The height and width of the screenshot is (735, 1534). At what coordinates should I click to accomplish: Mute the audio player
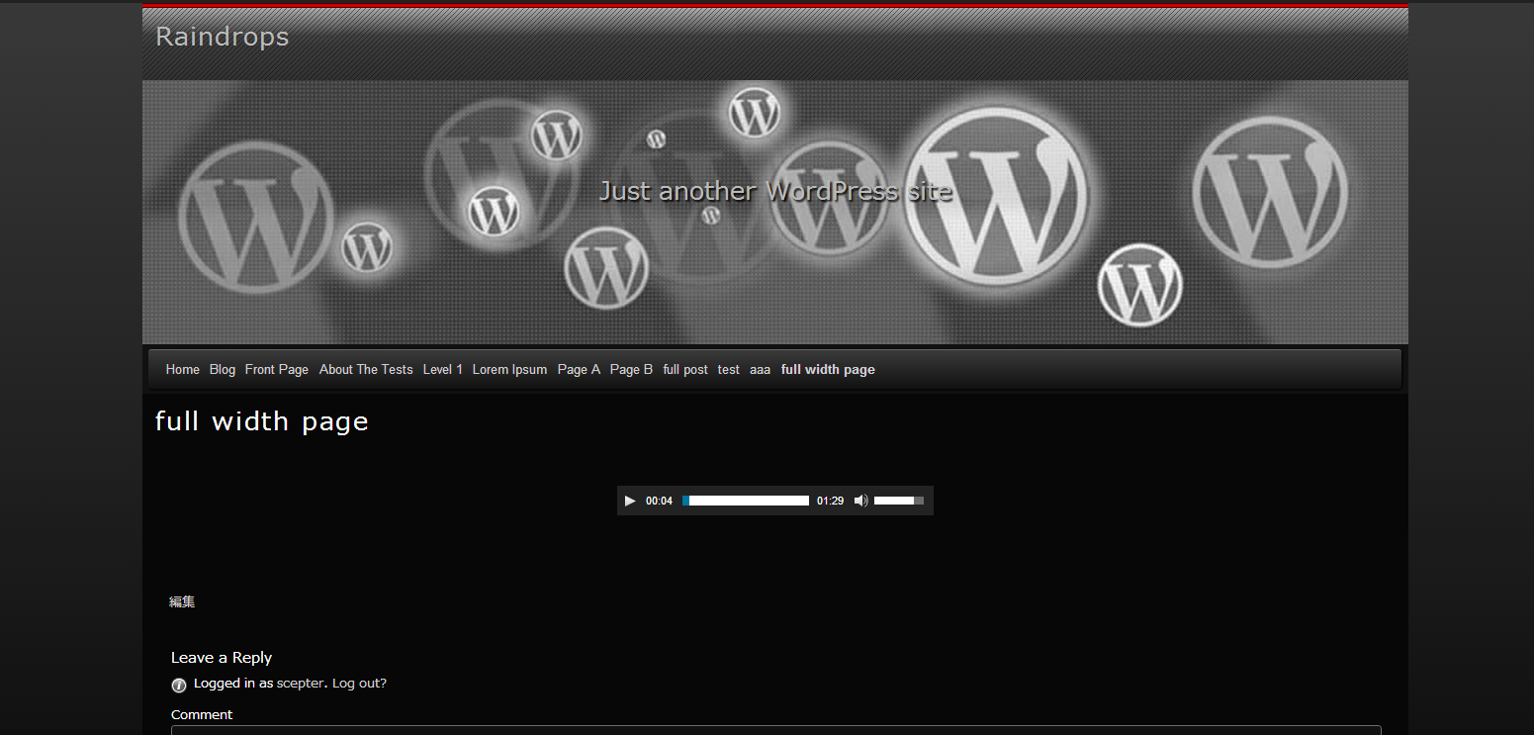click(860, 501)
